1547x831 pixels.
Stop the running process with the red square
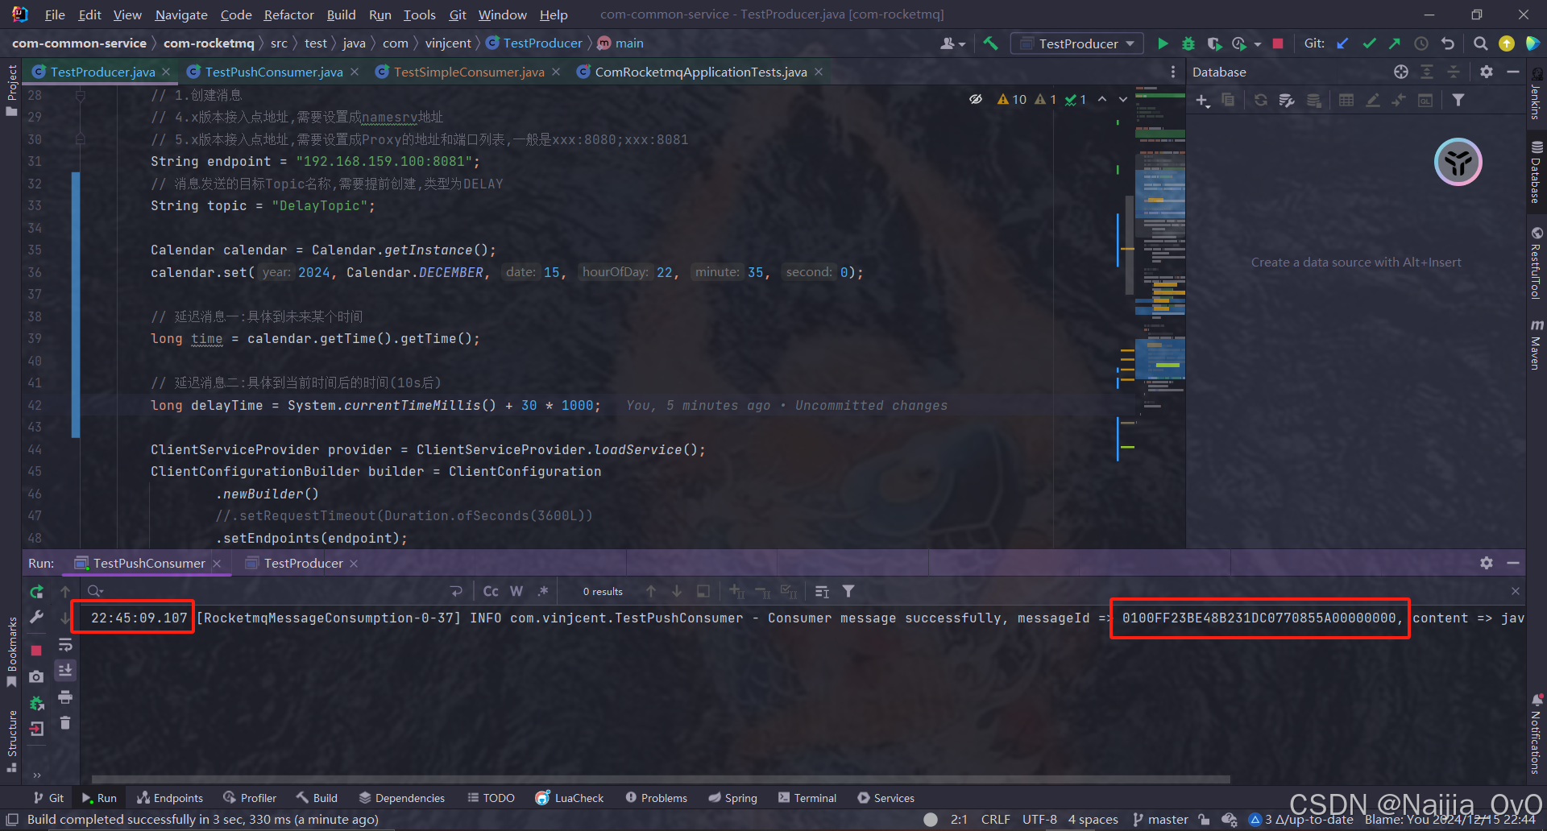click(x=1278, y=43)
